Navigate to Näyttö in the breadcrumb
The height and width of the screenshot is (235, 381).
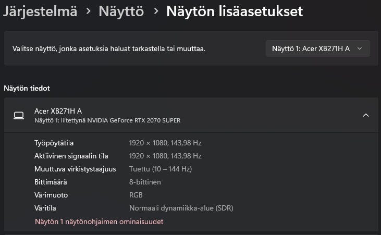(x=121, y=11)
